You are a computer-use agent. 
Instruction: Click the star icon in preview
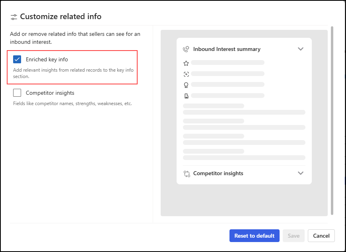[186, 63]
